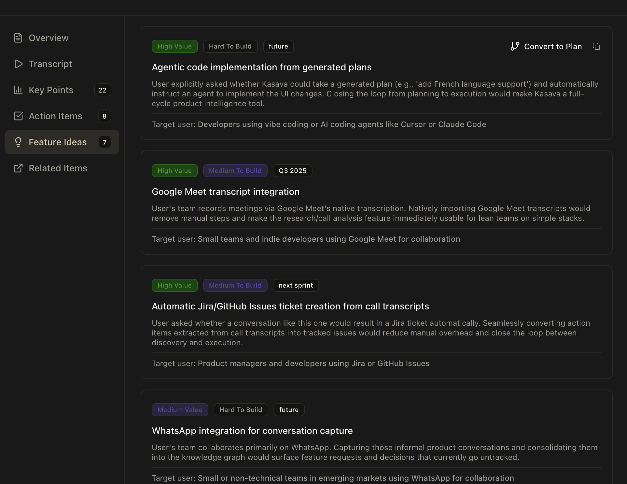This screenshot has height=484, width=627.
Task: Open the Google Meet transcript integration card title
Action: (226, 192)
